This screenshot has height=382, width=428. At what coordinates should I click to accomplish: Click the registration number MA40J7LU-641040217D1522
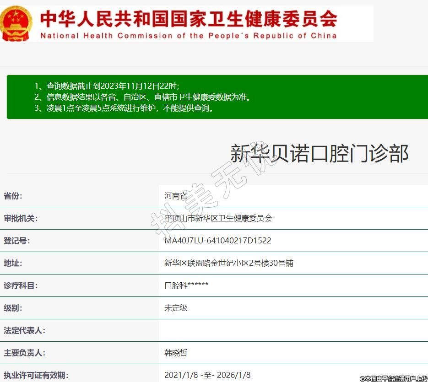tap(217, 241)
